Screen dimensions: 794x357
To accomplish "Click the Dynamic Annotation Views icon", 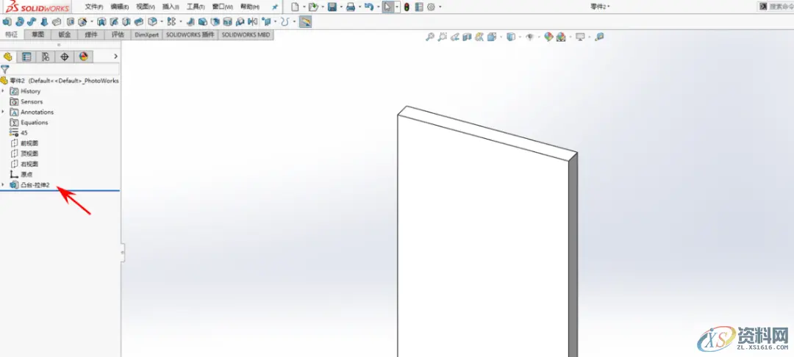I will [x=479, y=37].
